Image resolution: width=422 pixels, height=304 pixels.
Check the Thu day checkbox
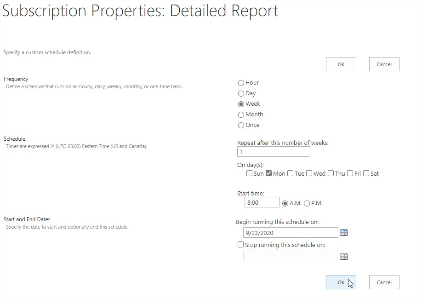[x=331, y=173]
